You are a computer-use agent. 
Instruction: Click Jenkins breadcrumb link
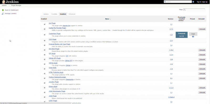point(4,5)
